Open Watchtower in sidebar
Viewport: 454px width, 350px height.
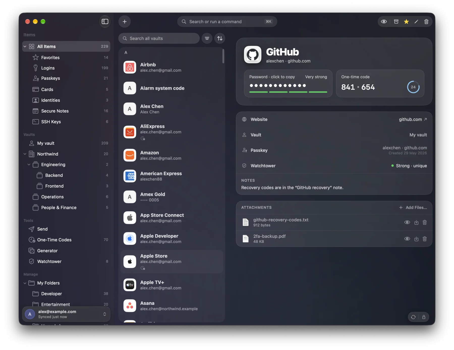66,261
